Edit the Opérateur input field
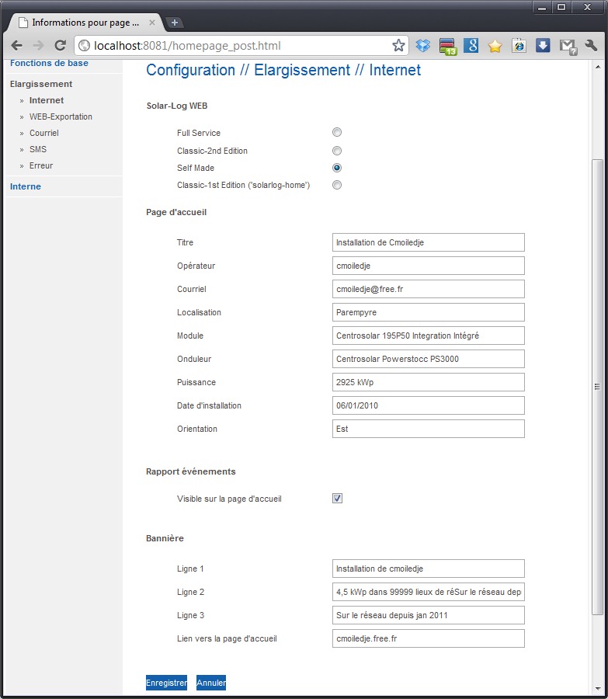This screenshot has width=608, height=699. 429,266
